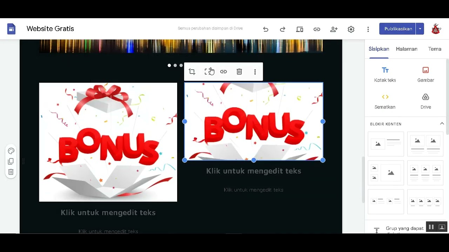Open the Google Sites home logo
Viewport: 449px width, 252px height.
11,29
